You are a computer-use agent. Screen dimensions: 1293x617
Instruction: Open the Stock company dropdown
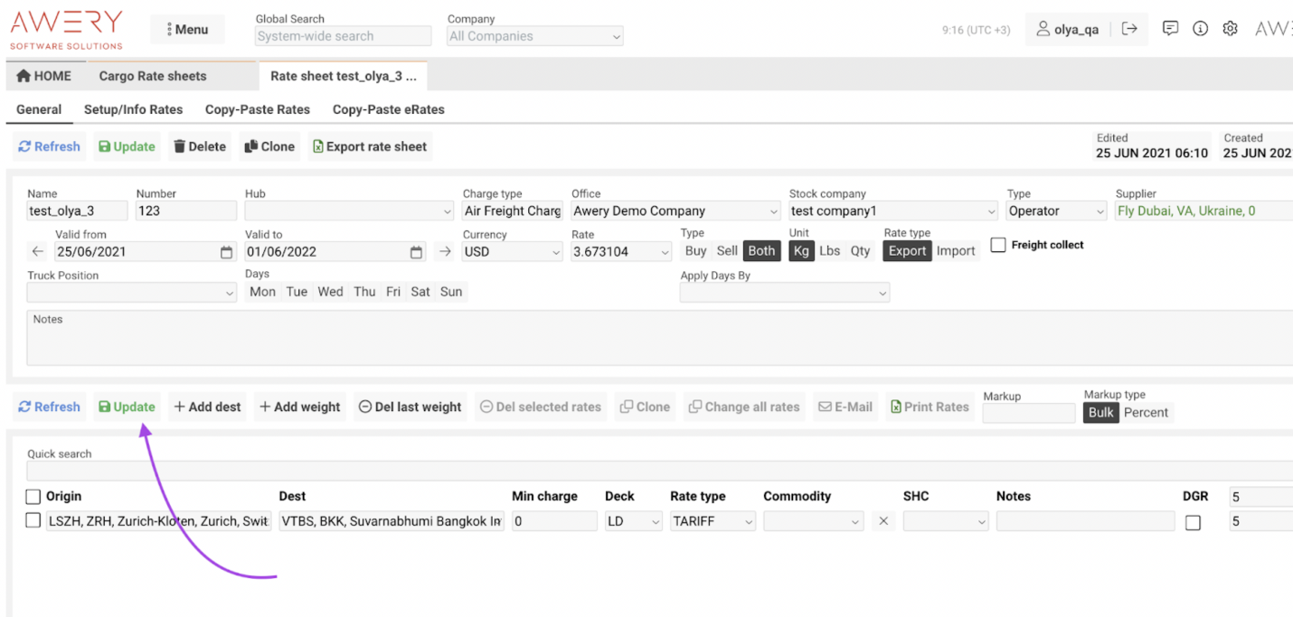coord(892,211)
